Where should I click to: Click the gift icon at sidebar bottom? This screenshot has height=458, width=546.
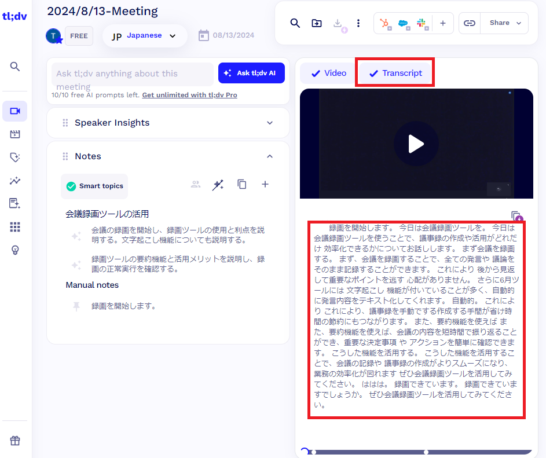(15, 440)
